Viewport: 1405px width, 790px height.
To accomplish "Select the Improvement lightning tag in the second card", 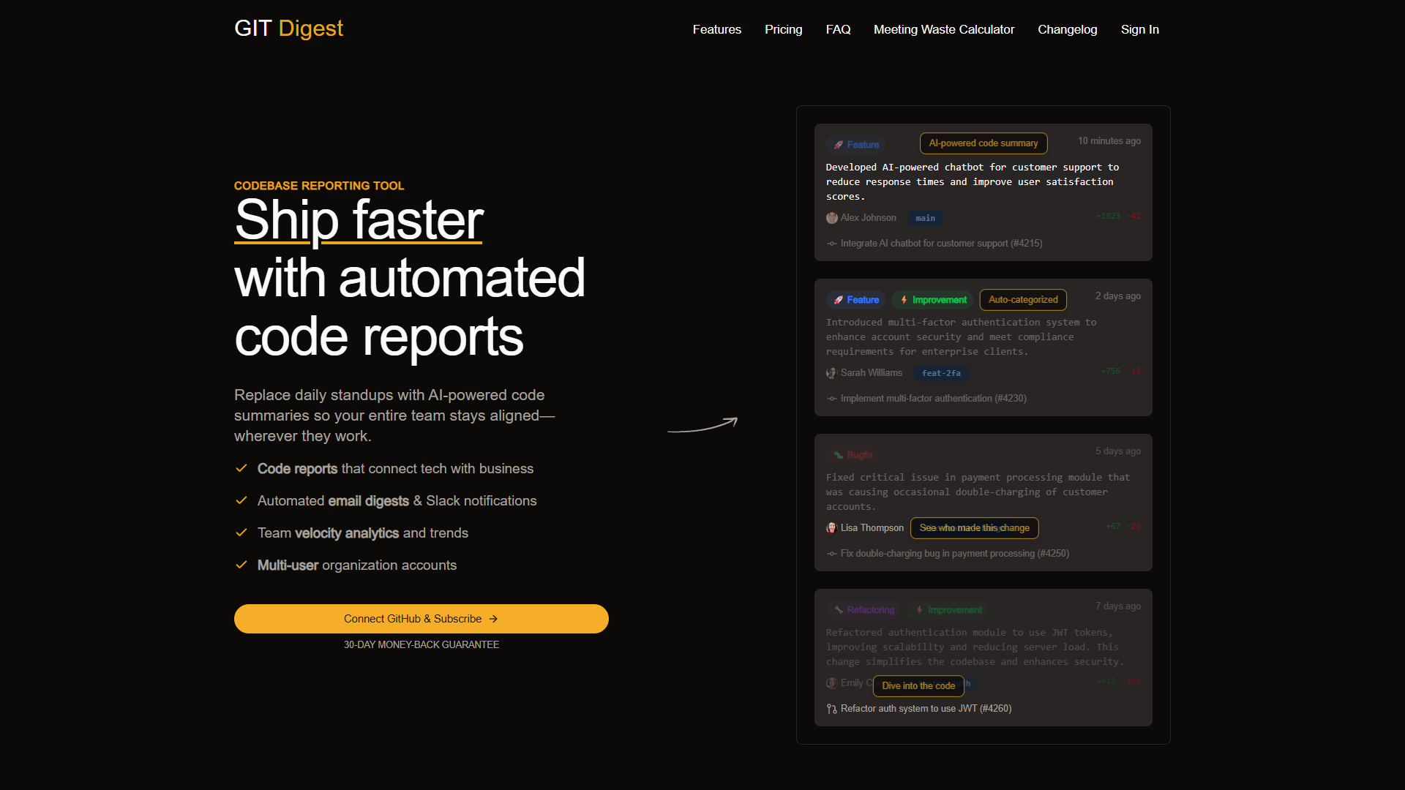I will [932, 300].
